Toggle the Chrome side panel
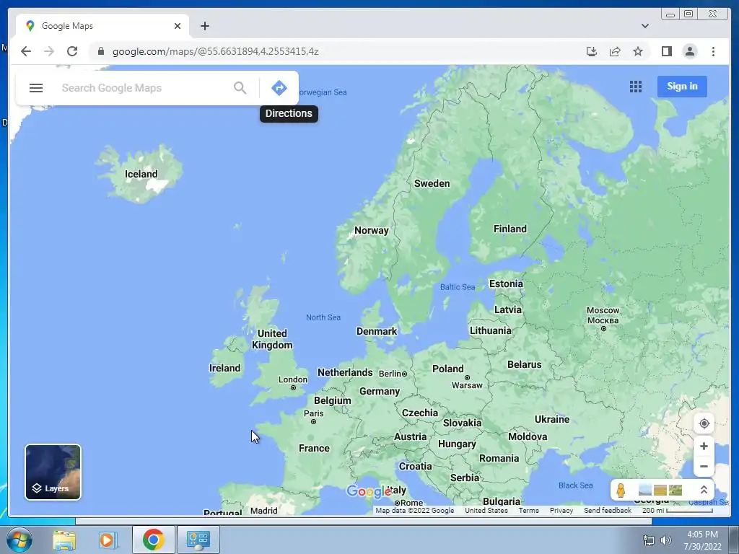 click(666, 51)
